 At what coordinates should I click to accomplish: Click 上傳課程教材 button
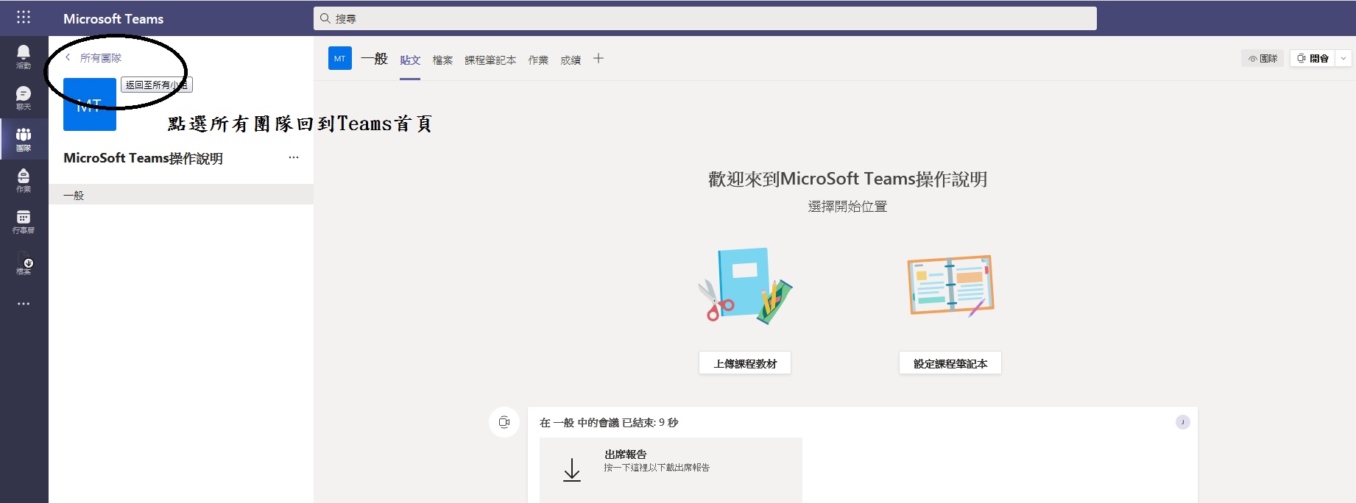point(745,363)
